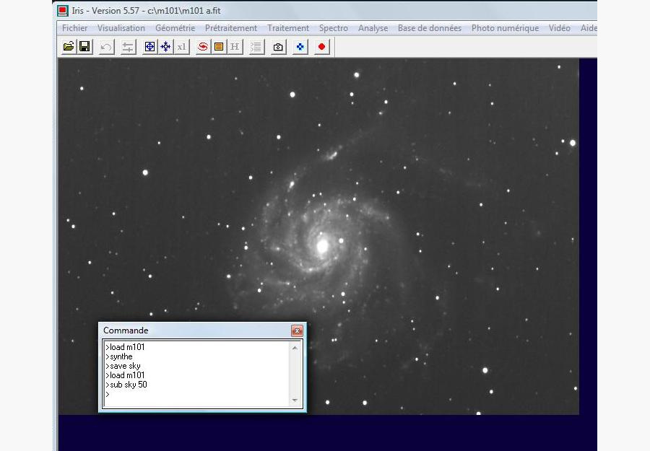Open the Vidéo menu

[559, 28]
